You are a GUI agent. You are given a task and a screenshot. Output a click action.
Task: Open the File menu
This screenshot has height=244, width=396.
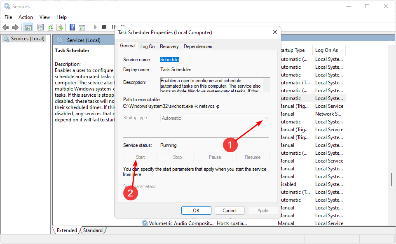pyautogui.click(x=8, y=17)
